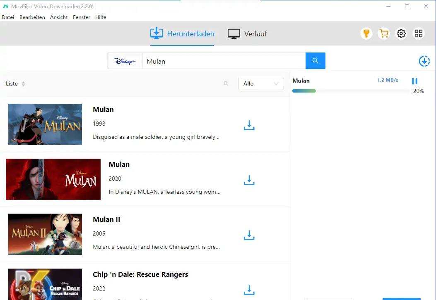
Task: Switch to the Herunterladen tab
Action: click(182, 34)
